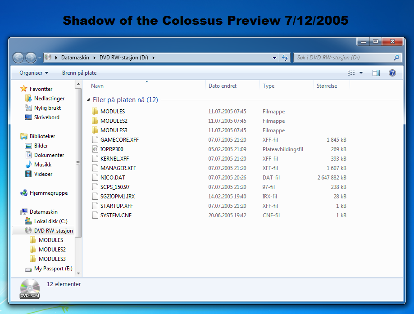Screen dimensions: 414x314
Task: Click the 2 647 882 kB size value
Action: [332, 178]
